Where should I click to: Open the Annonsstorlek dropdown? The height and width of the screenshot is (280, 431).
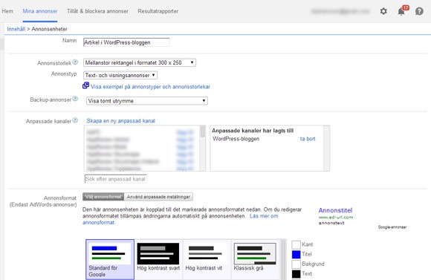(x=140, y=62)
